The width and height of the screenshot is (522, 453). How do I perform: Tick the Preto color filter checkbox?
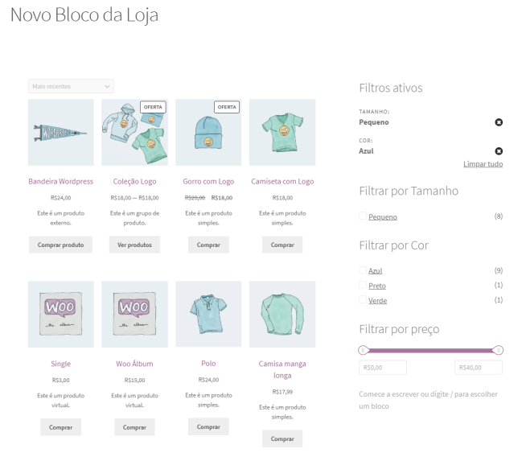(363, 286)
